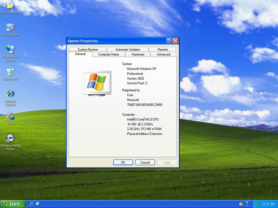
Task: Click the help notification icon in the tray
Action: click(x=241, y=204)
